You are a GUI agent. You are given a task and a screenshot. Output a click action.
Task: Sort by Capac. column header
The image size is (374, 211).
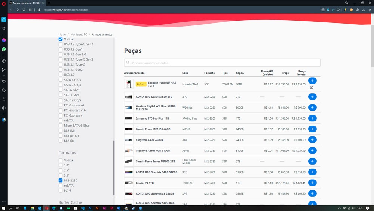coord(240,73)
